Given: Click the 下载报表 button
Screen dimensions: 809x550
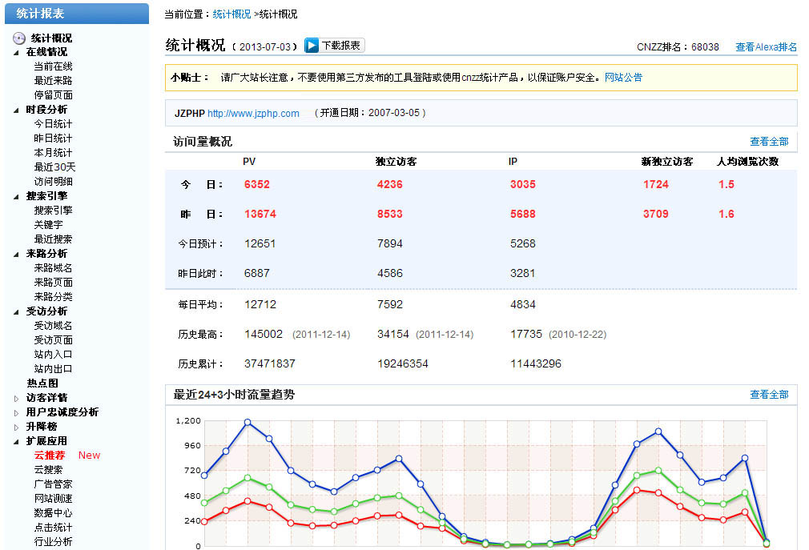Looking at the screenshot, I should (x=334, y=46).
